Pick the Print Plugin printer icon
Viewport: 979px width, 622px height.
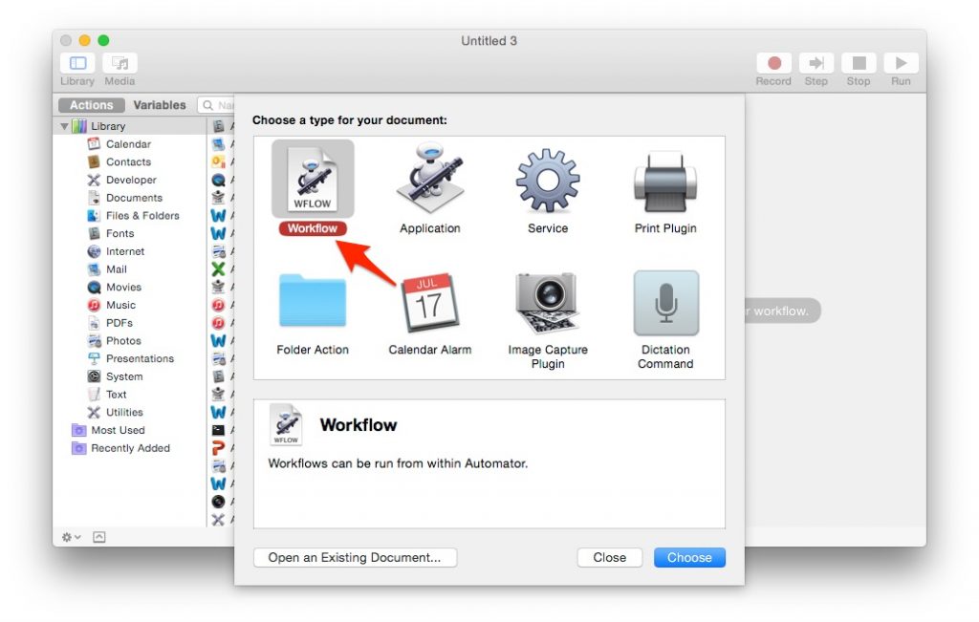665,180
